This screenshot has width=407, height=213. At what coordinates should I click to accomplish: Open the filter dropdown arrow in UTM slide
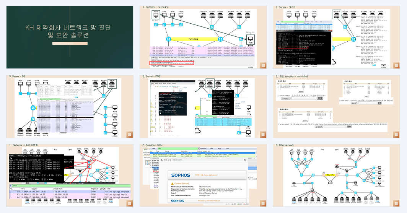pos(199,149)
